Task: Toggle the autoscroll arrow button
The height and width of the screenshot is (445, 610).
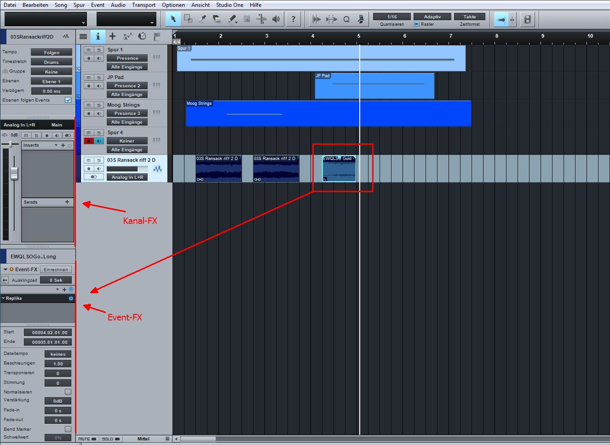Action: pyautogui.click(x=501, y=19)
